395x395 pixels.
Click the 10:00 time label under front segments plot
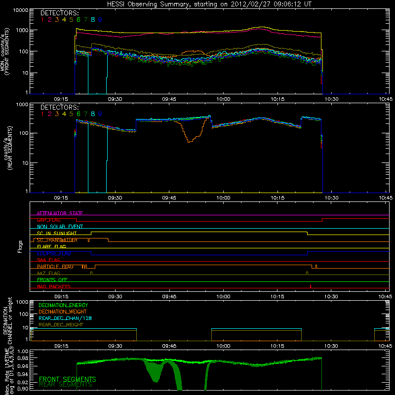pyautogui.click(x=223, y=99)
